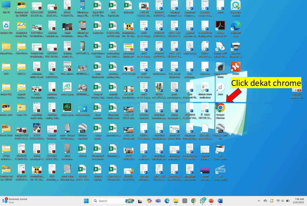Screen dimensions: 307x206
Task: Click Microsoft Teams icon in taskbar
Action: [158, 201]
